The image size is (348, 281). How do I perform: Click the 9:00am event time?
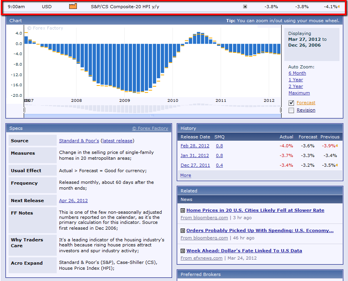(x=16, y=7)
